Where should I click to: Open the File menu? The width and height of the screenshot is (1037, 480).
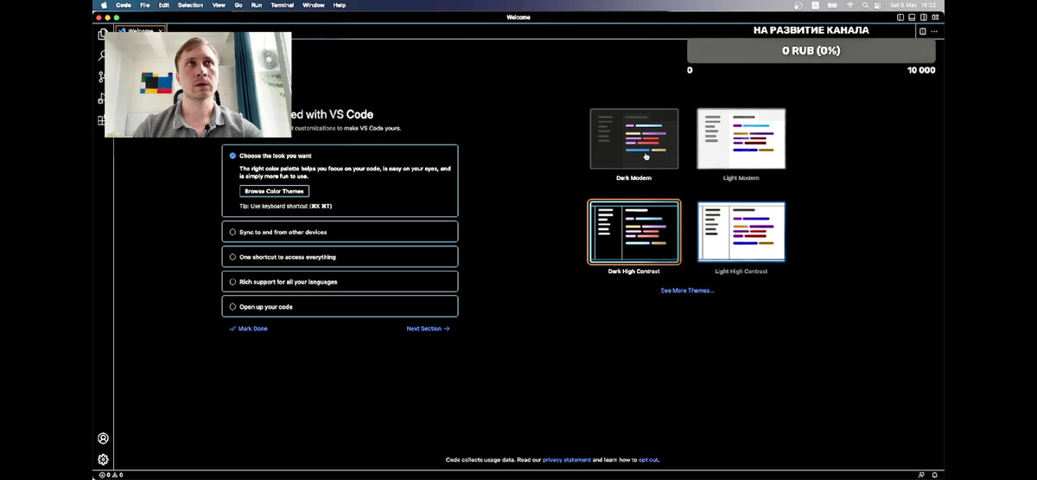coord(145,5)
